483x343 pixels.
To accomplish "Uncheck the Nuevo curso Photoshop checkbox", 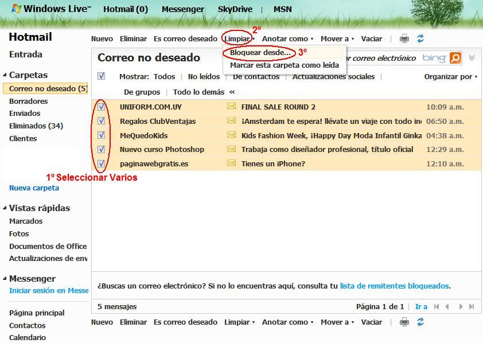I will click(102, 149).
